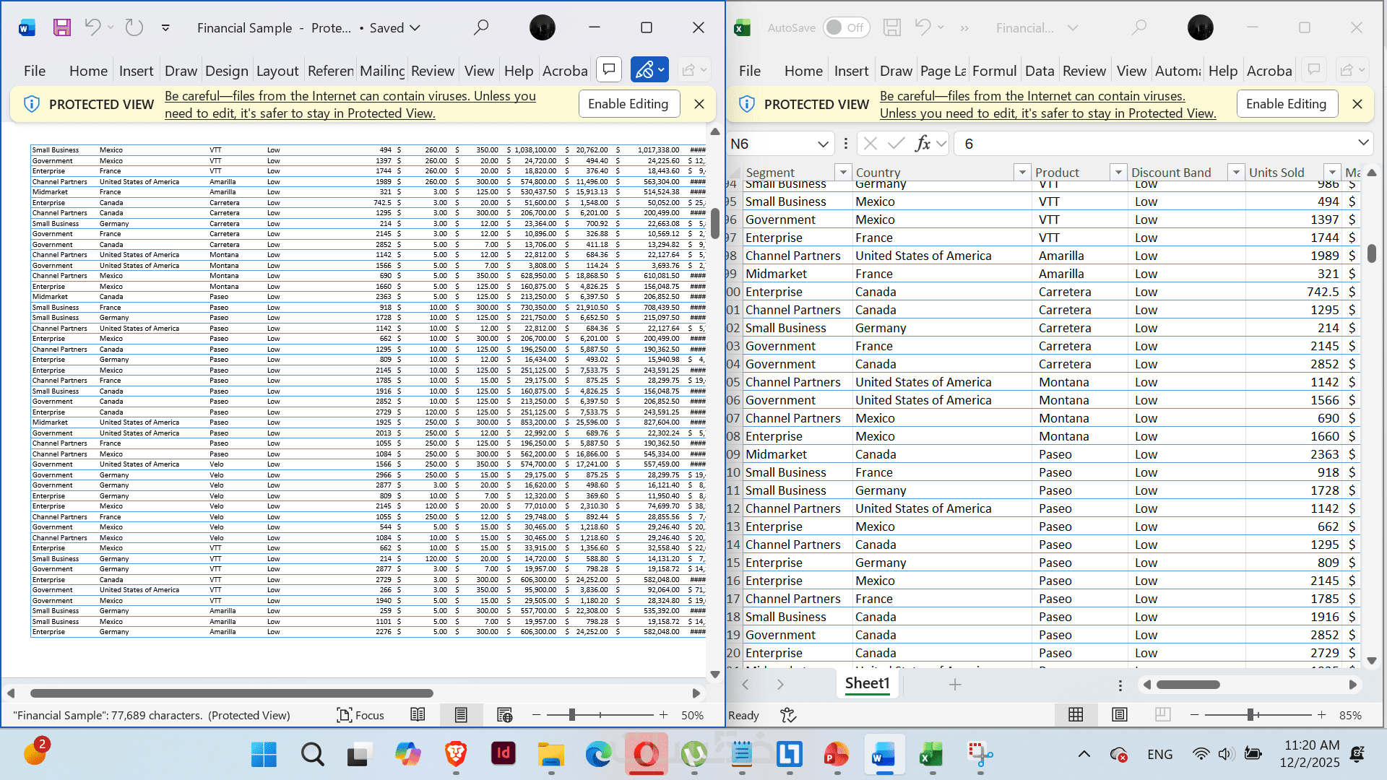Click the Word comments speech bubble icon
Image resolution: width=1387 pixels, height=780 pixels.
[x=609, y=69]
